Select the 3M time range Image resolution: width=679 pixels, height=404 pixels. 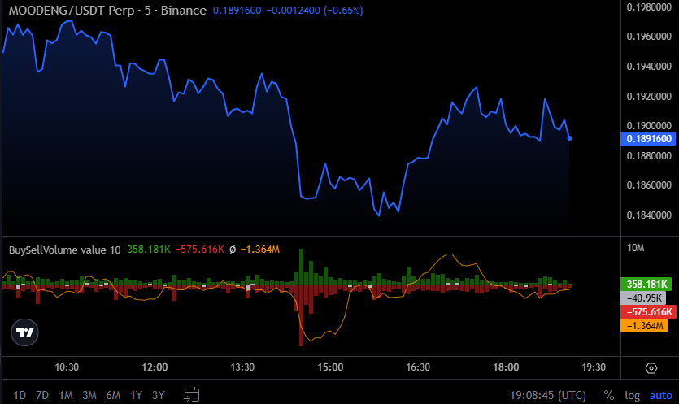point(89,395)
